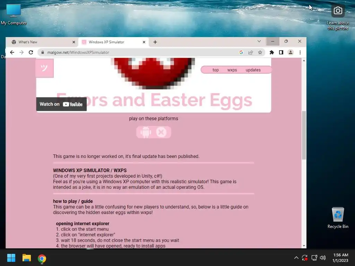Click the Chrome taskbar icon

[x=42, y=258]
